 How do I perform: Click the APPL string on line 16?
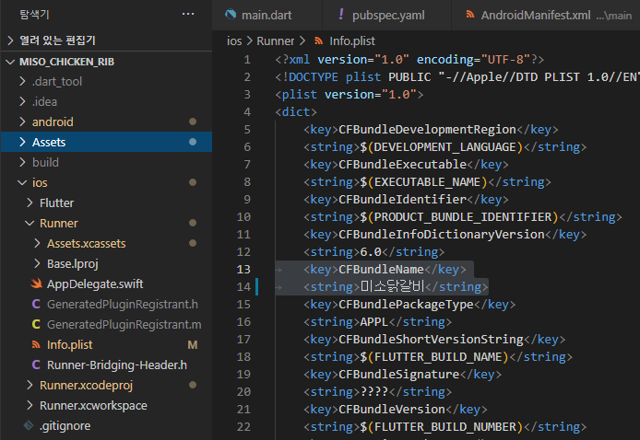374,322
